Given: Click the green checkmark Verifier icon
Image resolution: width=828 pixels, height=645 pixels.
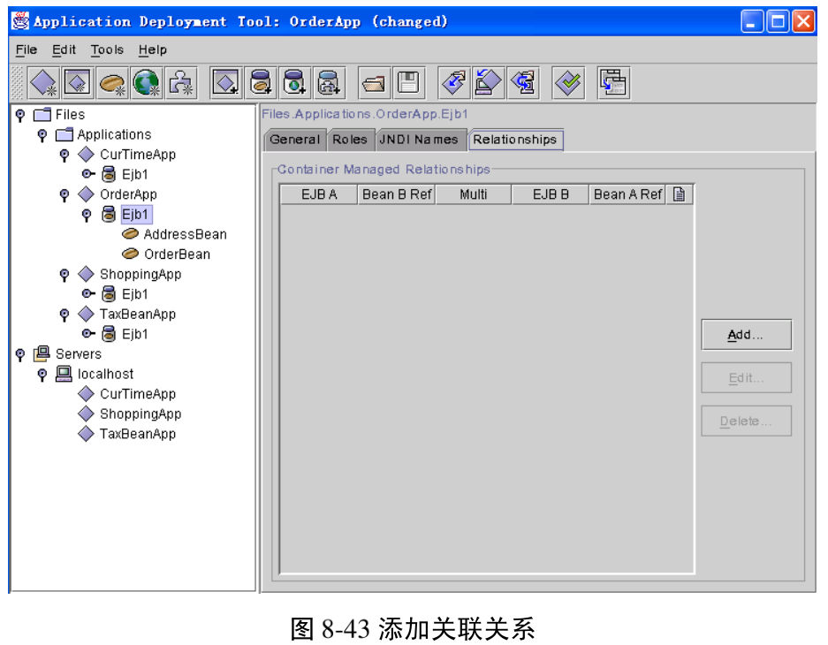Looking at the screenshot, I should point(568,83).
